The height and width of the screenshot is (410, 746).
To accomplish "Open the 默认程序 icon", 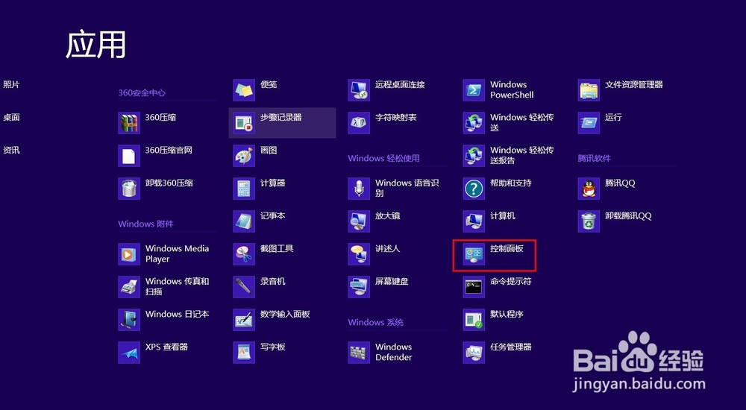I will (x=474, y=320).
